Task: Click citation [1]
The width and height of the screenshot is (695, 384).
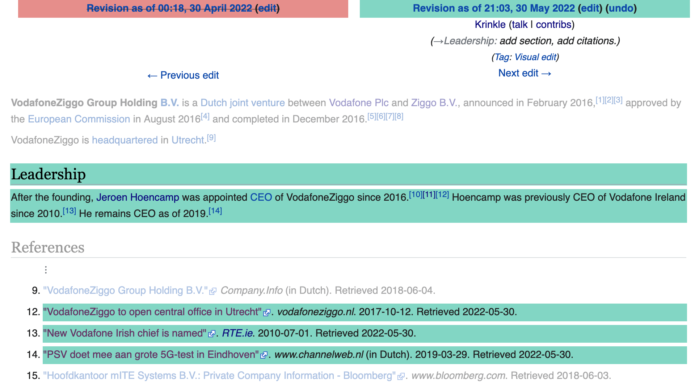Action: pyautogui.click(x=600, y=100)
